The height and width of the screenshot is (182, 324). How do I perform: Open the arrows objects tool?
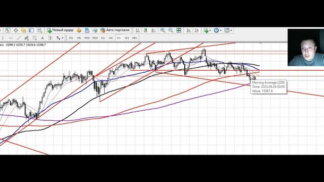click(x=59, y=38)
